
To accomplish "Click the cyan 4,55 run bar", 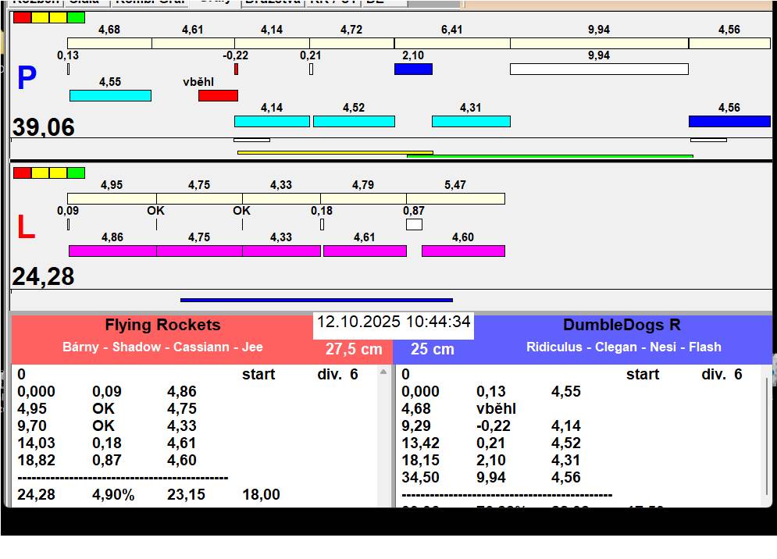I will click(x=110, y=95).
